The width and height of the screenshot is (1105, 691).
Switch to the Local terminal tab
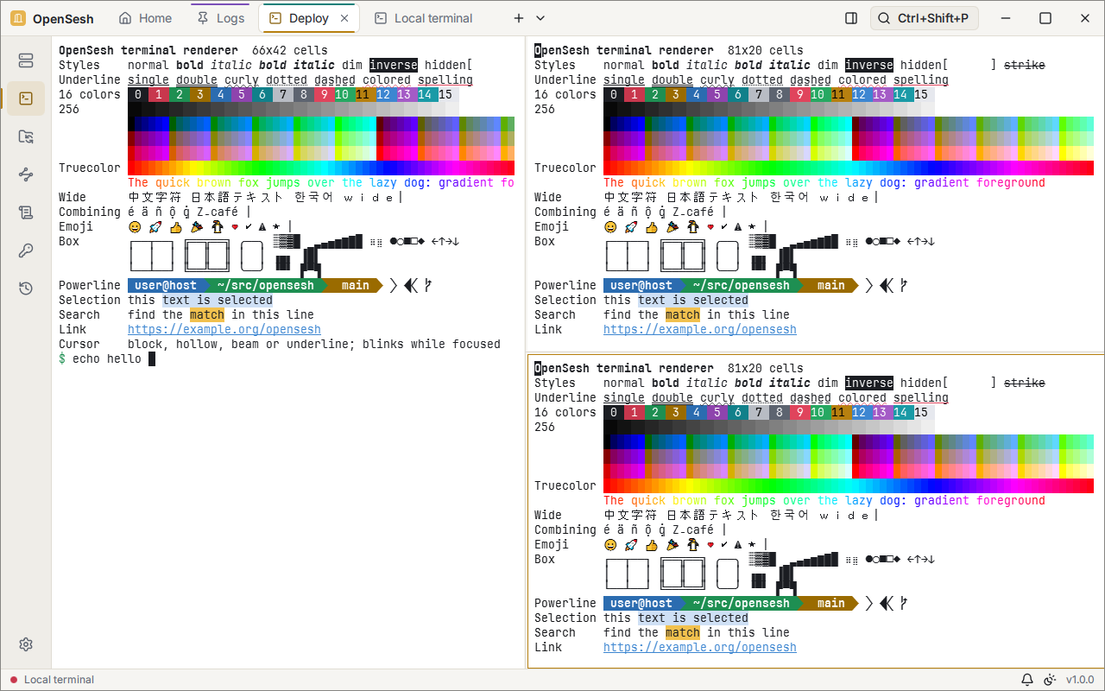click(x=425, y=18)
